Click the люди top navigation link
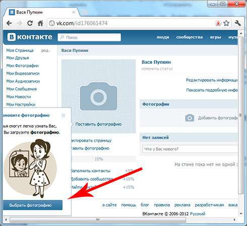 click(x=163, y=37)
